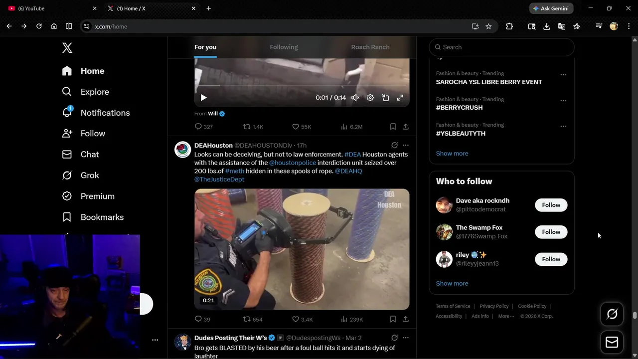Screen dimensions: 638x359
Task: Open the #DEA hashtag link
Action: (352, 154)
